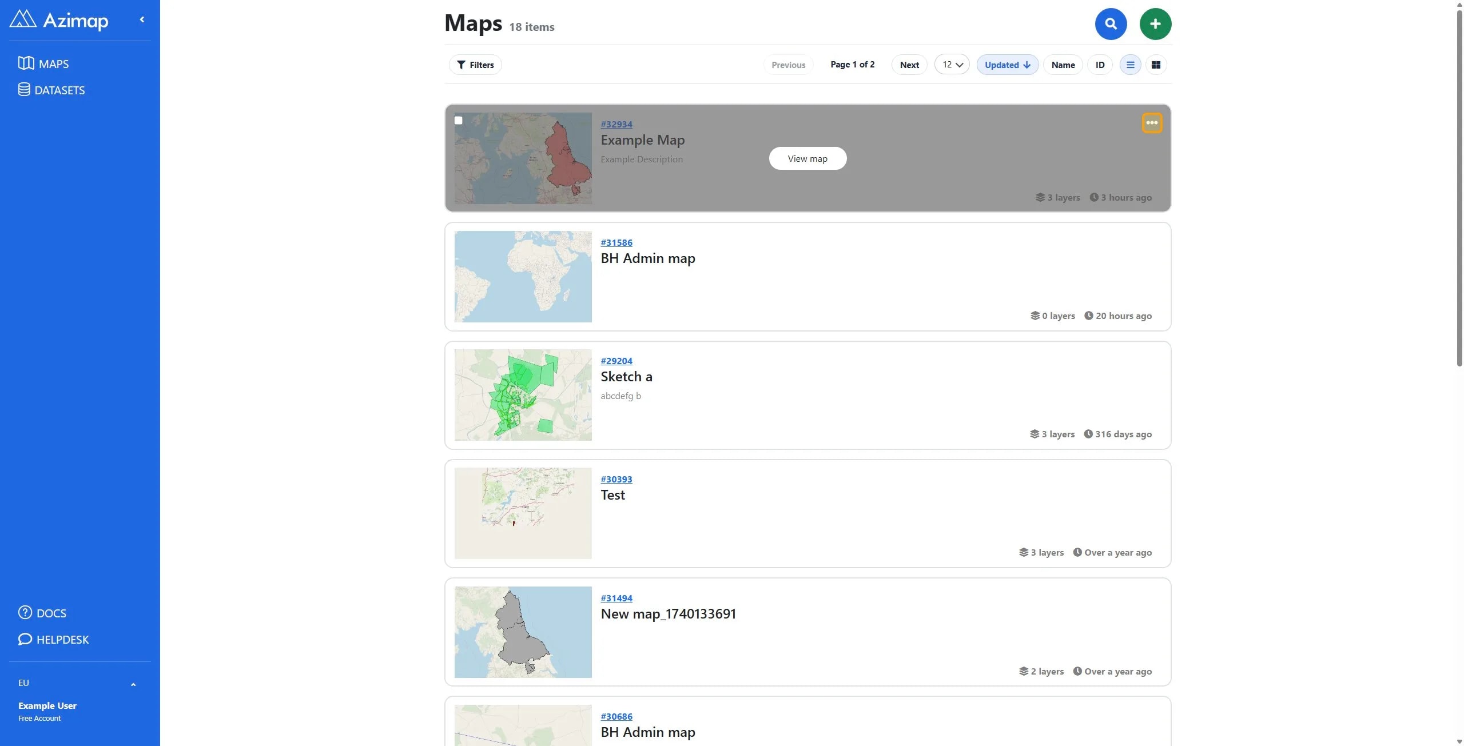The width and height of the screenshot is (1464, 746).
Task: Click the '0 layers' layers icon
Action: point(1035,316)
